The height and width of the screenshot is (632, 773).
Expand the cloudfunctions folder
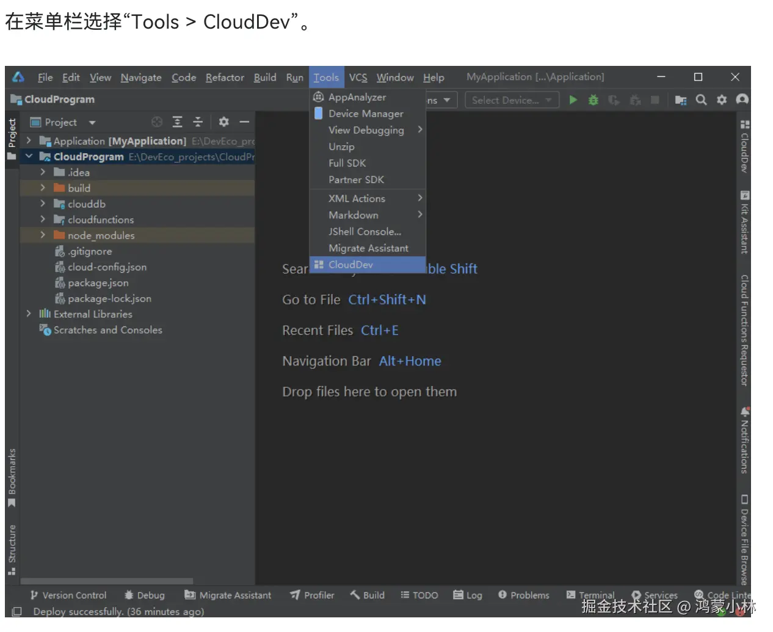point(43,219)
